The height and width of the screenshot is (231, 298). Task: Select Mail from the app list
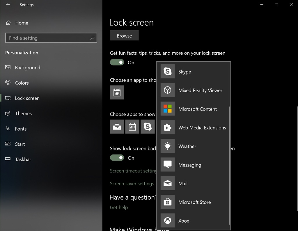[194, 183]
